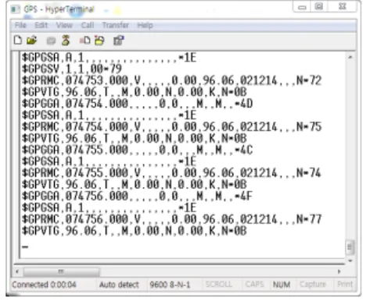Open the Help menu

145,25
